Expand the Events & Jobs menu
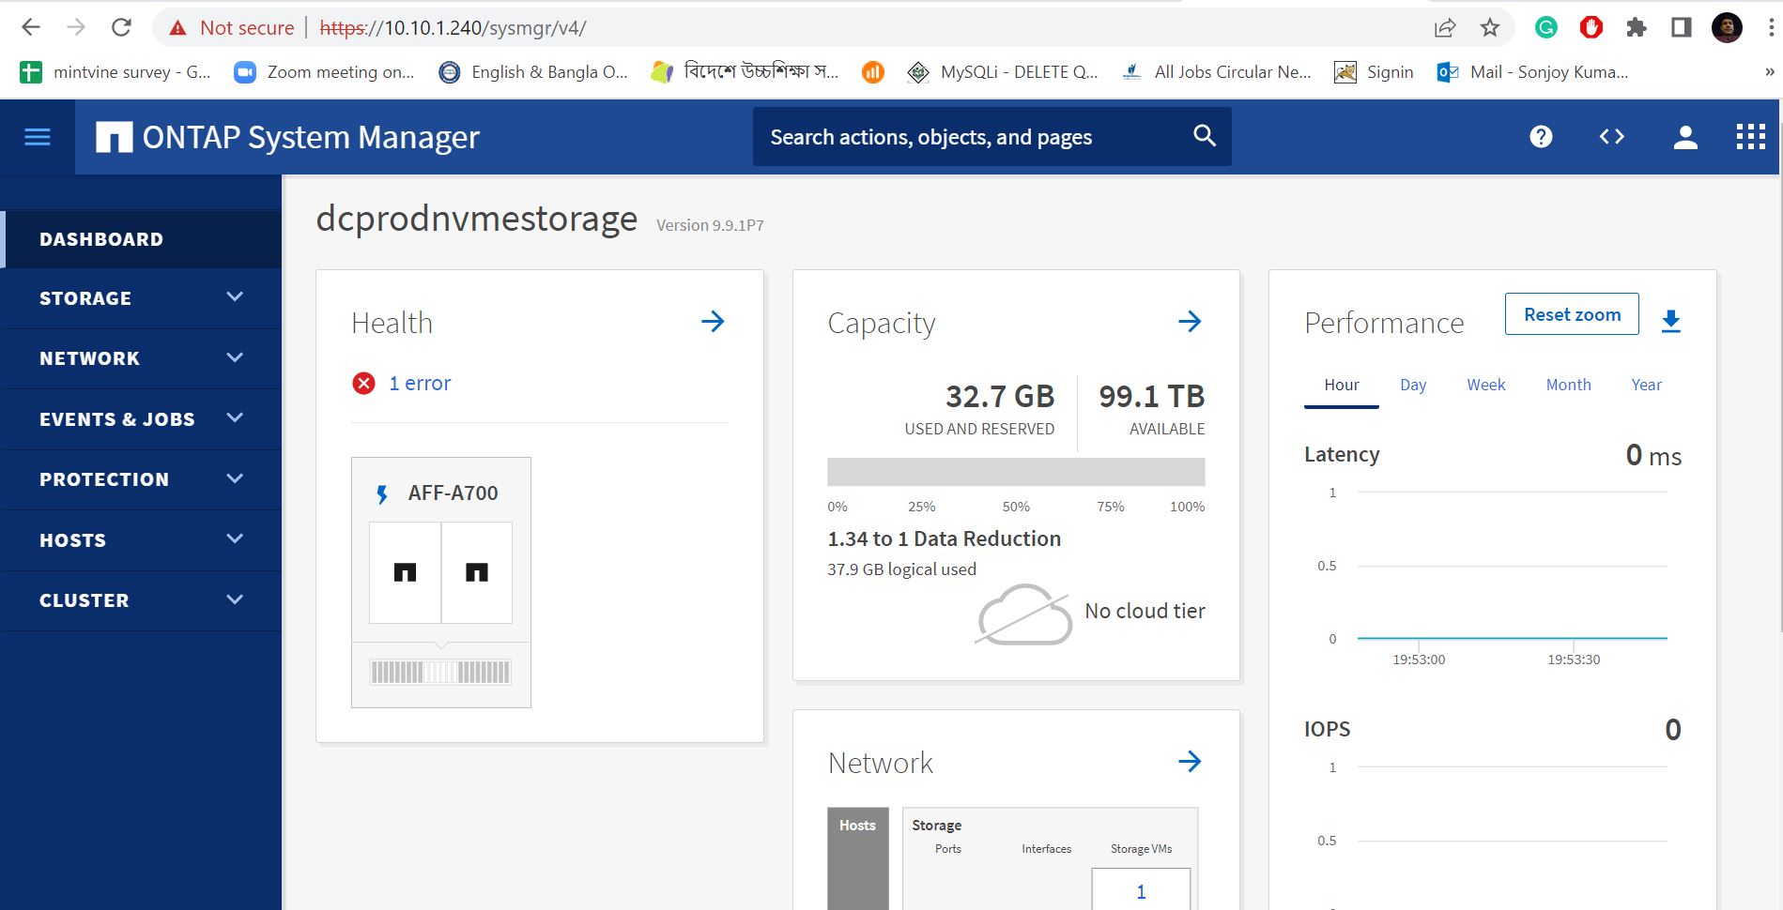Viewport: 1783px width, 910px height. tap(141, 419)
